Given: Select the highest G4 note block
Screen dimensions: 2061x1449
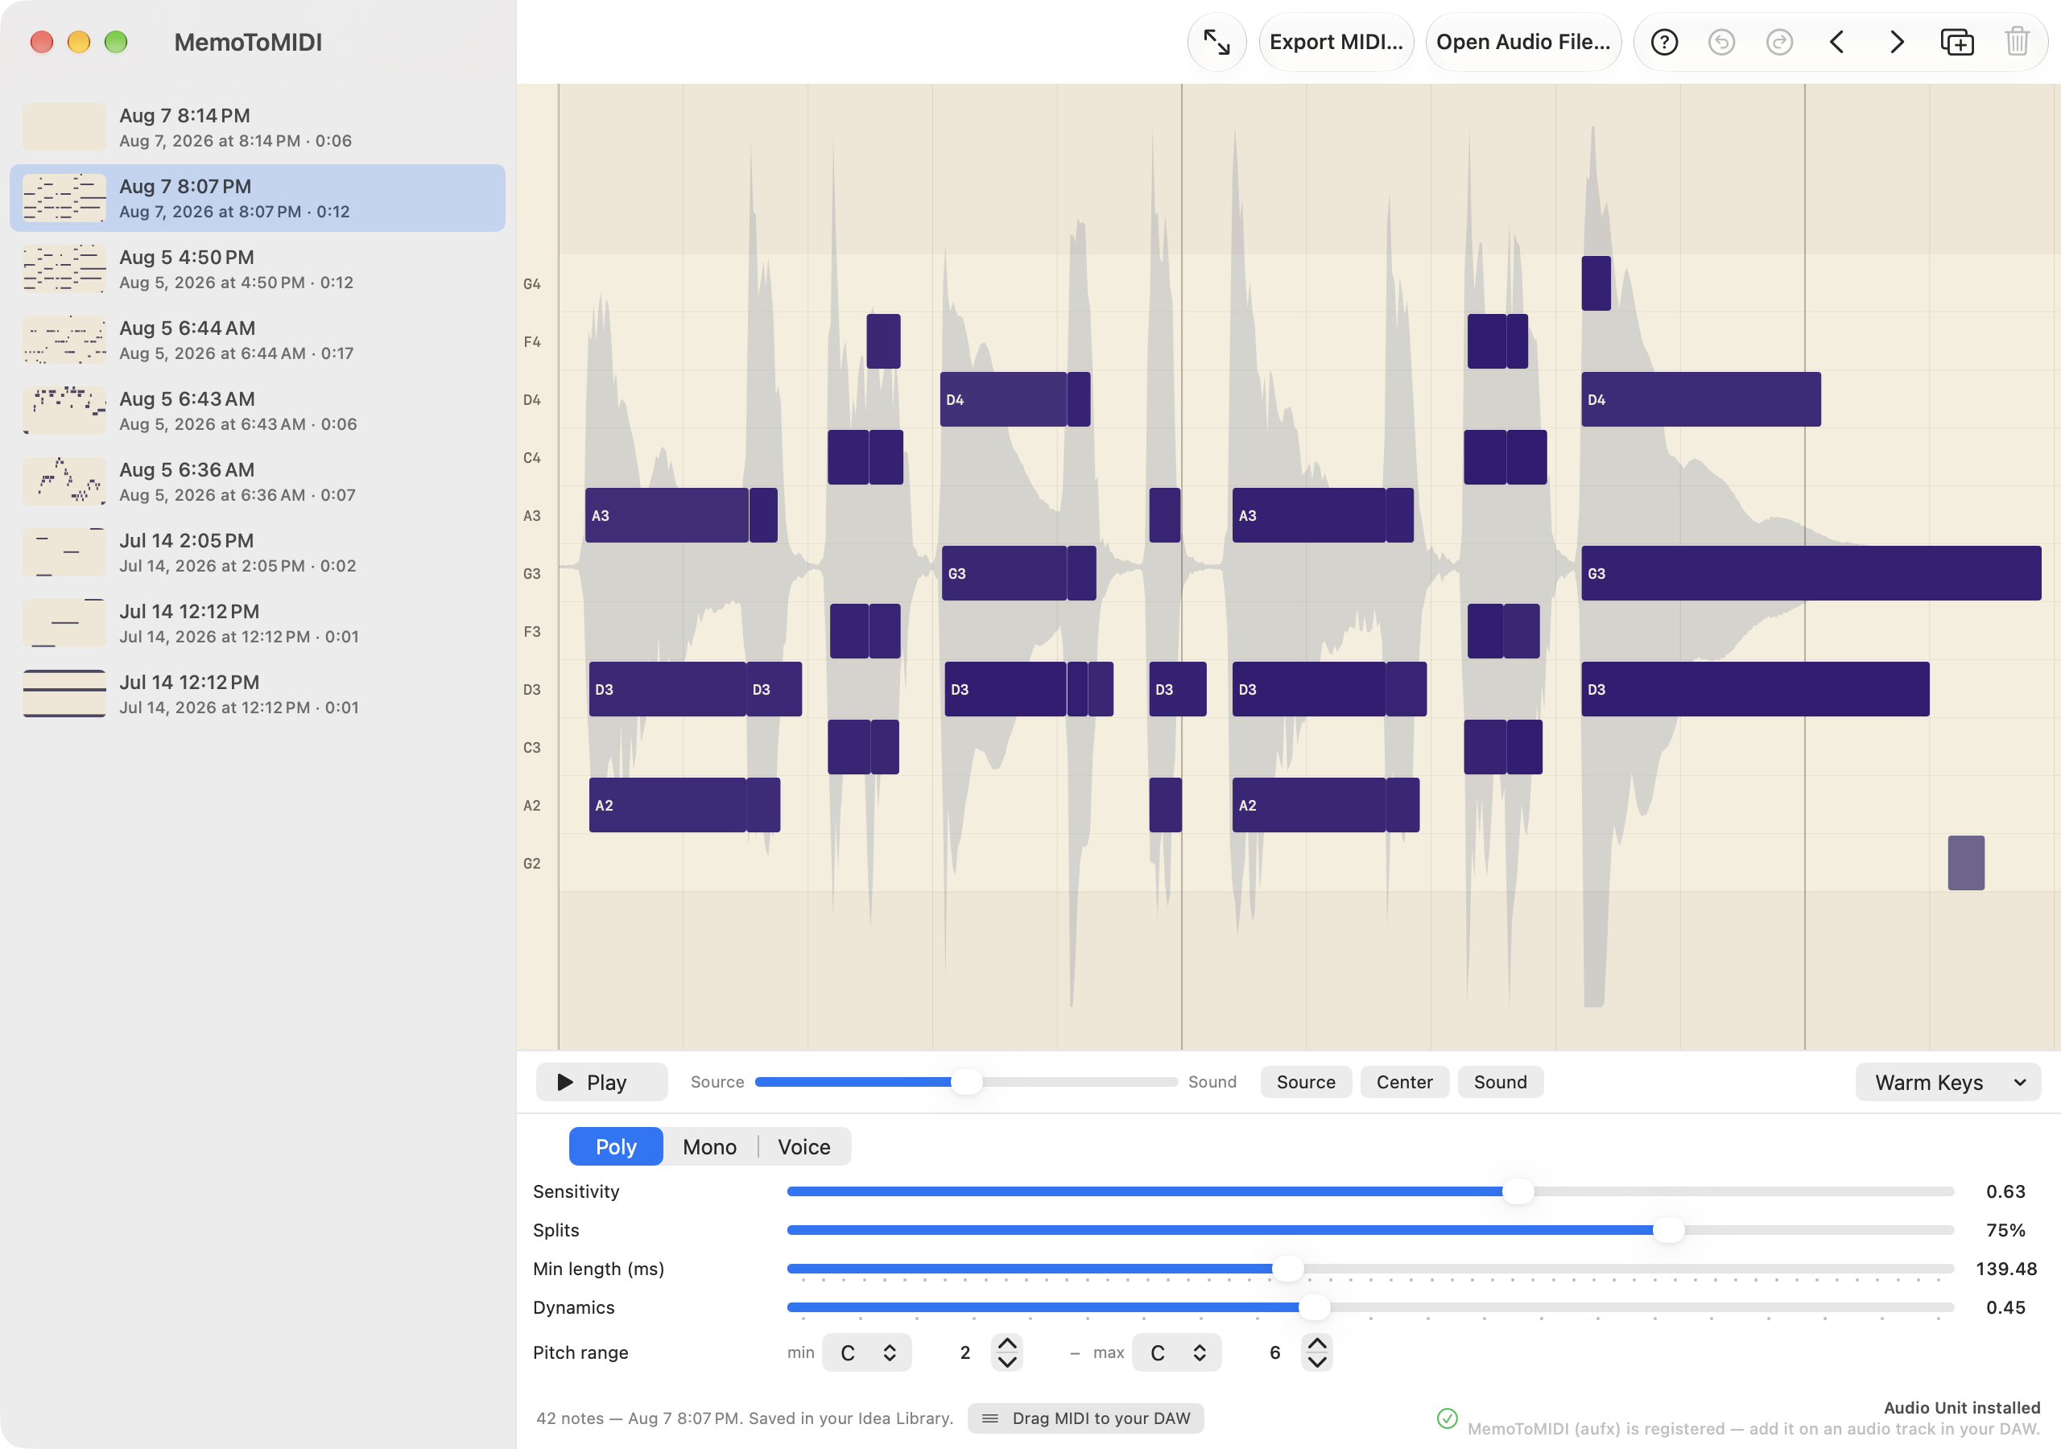Looking at the screenshot, I should click(1595, 283).
